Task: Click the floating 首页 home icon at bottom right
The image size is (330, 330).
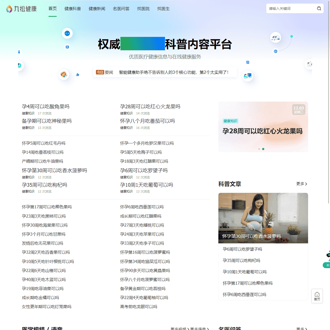Action: coord(317,296)
